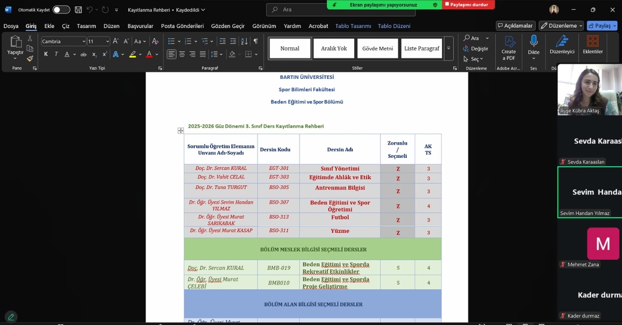The height and width of the screenshot is (325, 622).
Task: Select Ayşe Kübra Aktaş video thumbnail
Action: coord(589,90)
